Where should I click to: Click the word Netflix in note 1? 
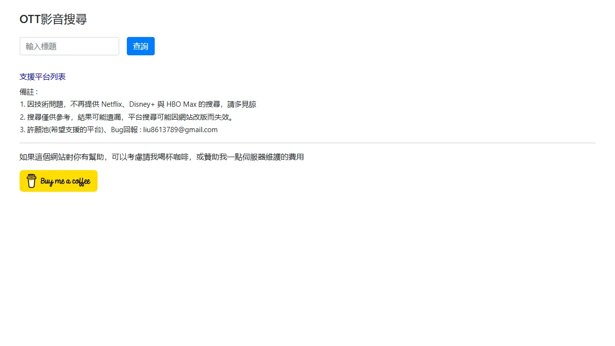[x=112, y=104]
